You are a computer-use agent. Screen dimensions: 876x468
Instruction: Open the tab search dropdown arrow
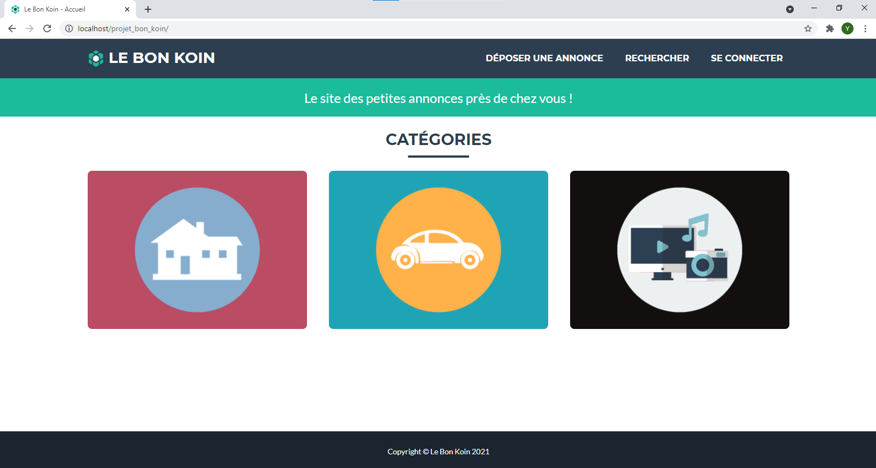(x=790, y=9)
